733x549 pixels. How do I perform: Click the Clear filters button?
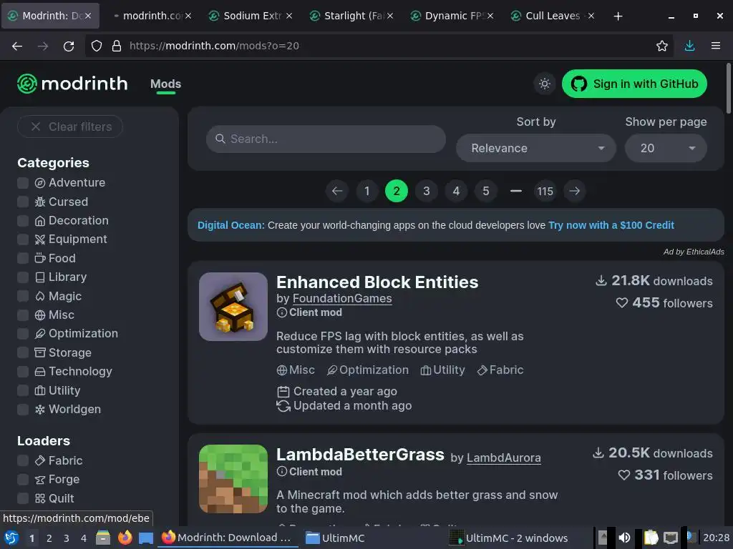coord(70,127)
